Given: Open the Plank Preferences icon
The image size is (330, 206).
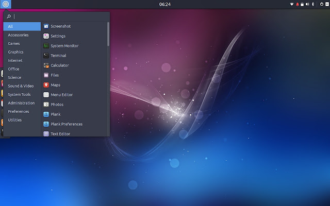Looking at the screenshot, I should tap(46, 124).
